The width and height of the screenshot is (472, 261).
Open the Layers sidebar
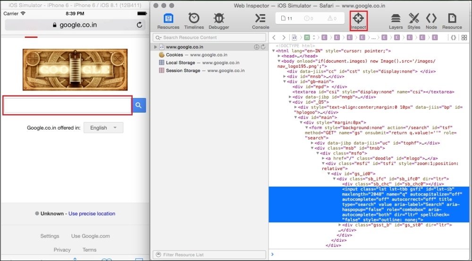click(x=396, y=21)
